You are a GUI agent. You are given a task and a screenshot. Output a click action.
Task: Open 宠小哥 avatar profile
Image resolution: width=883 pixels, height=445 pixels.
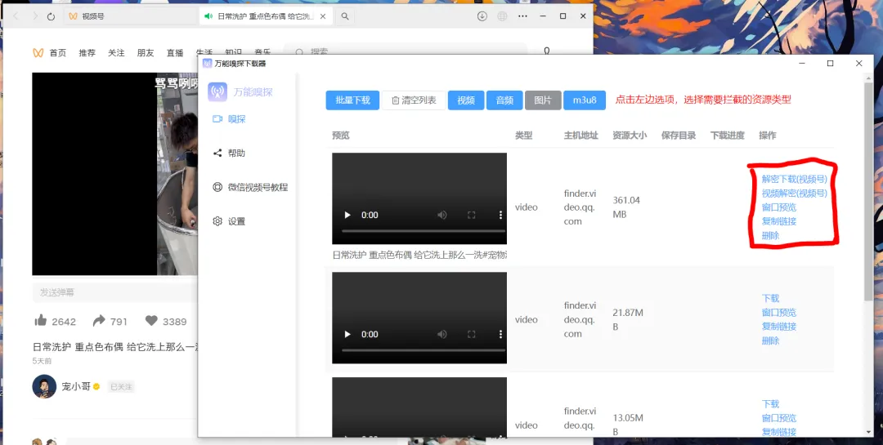44,386
